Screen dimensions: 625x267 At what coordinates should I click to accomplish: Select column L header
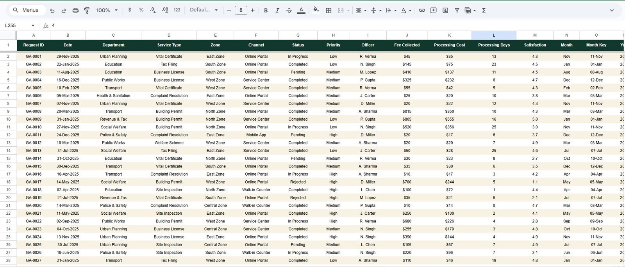pos(494,35)
